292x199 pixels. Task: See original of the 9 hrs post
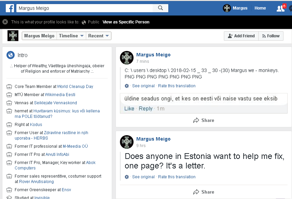pyautogui.click(x=143, y=177)
